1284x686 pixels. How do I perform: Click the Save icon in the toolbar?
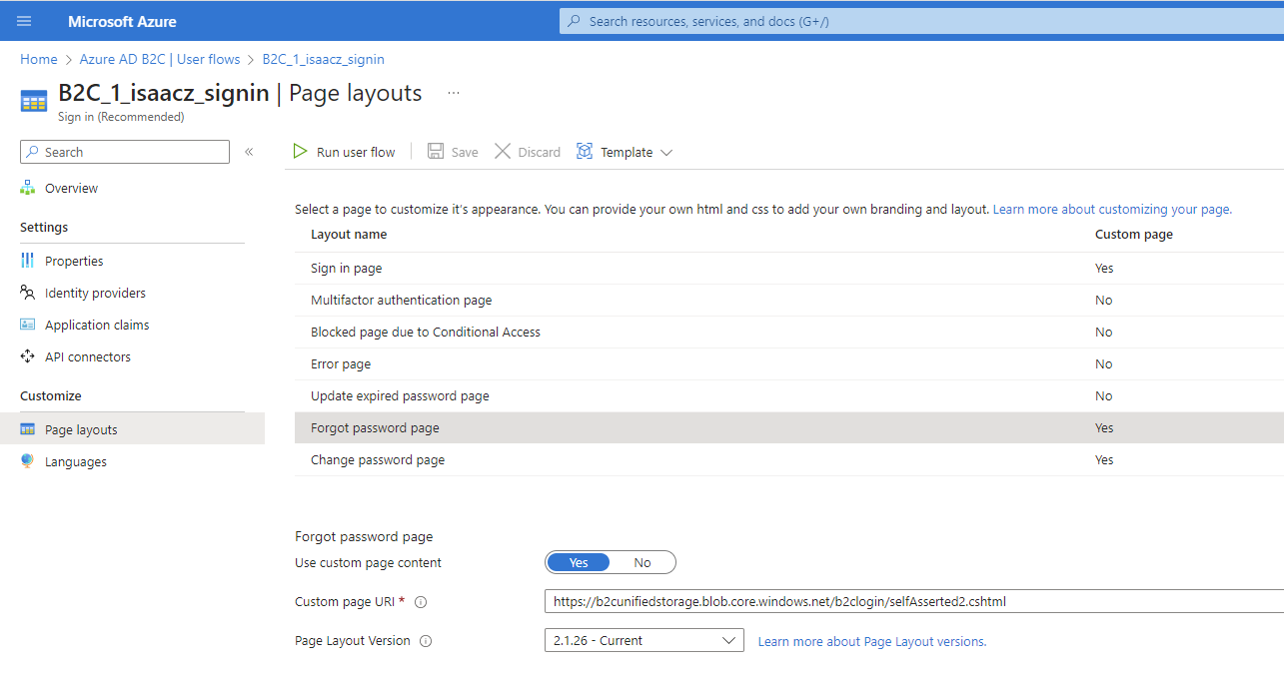coord(452,151)
